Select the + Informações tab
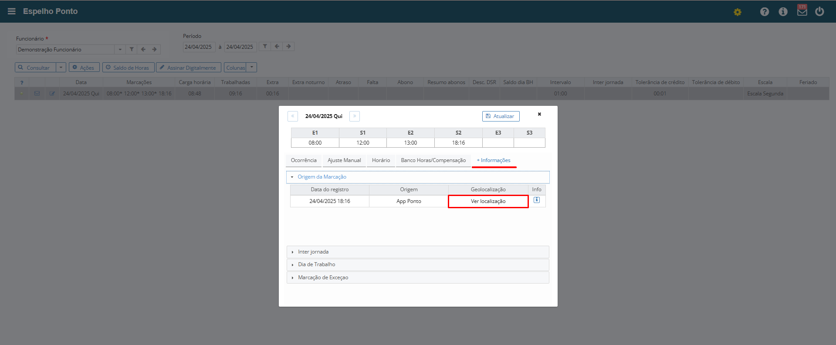Screen dimensions: 836x345 (x=494, y=160)
